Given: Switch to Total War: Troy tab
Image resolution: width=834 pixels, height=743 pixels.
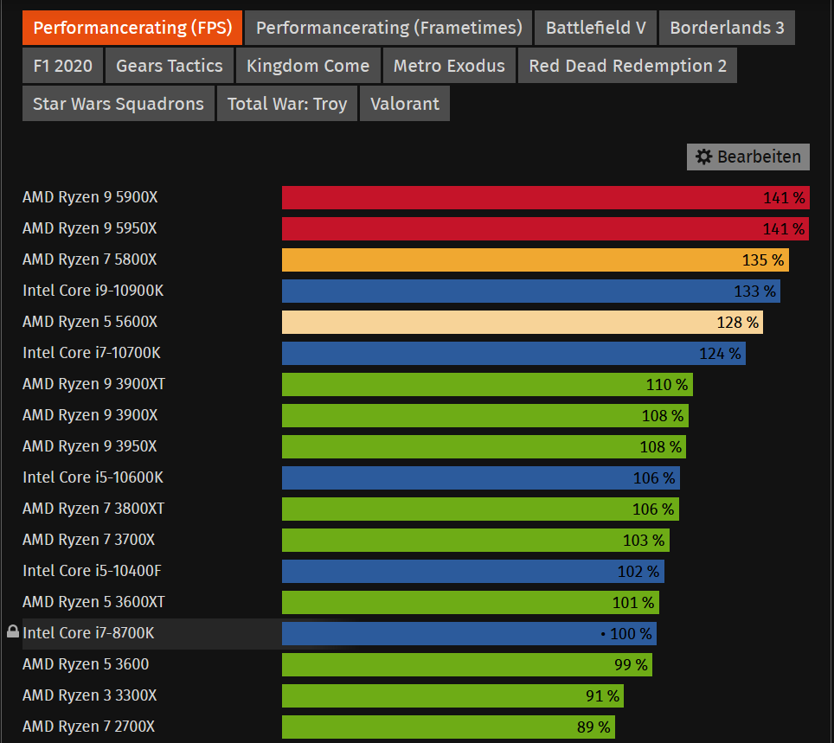Looking at the screenshot, I should tap(286, 104).
